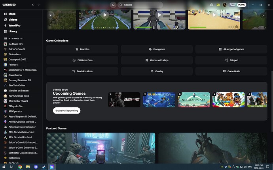Show previous videos with carousel left arrow
The image size is (273, 170).
click(51, 15)
